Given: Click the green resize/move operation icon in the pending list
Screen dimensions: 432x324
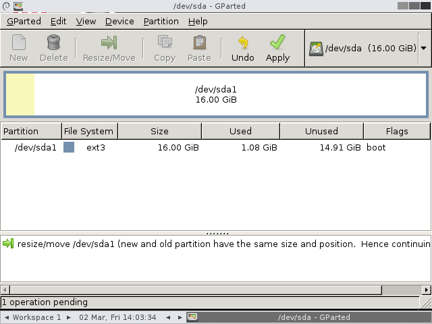Looking at the screenshot, I should (8, 244).
